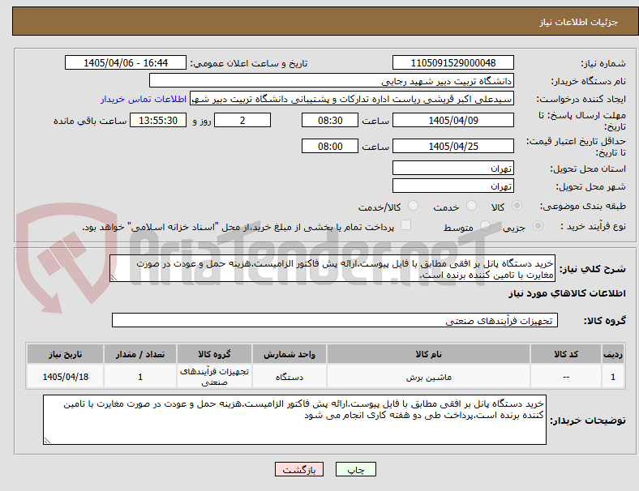Click the توضیحات خریدار label
Viewport: 639px width, 491px height.
(x=588, y=421)
